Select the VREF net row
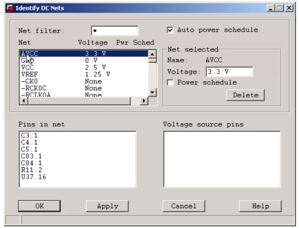299x228 pixels. tap(84, 74)
